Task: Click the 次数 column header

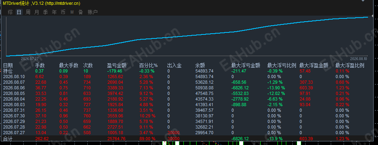Action: click(88, 65)
